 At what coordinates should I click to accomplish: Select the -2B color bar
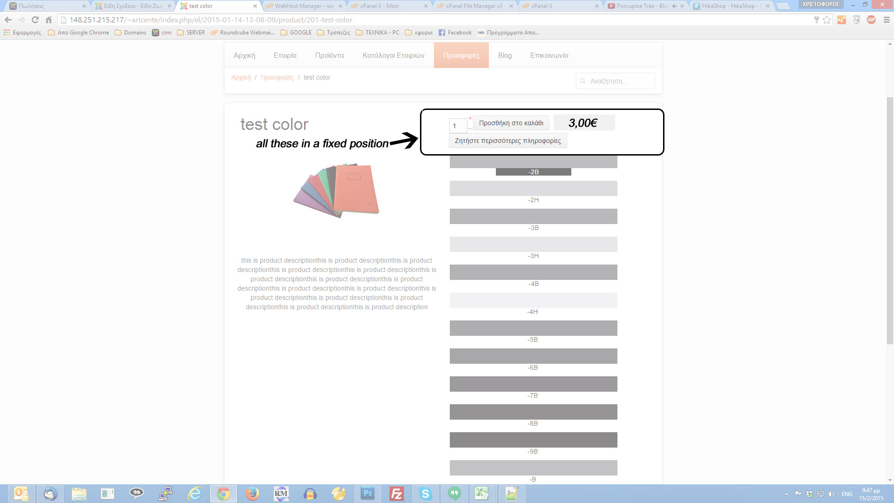(533, 172)
